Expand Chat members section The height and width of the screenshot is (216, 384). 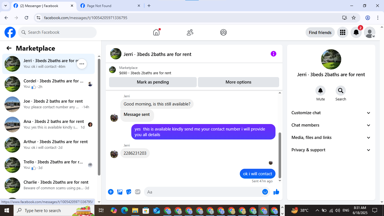(x=331, y=125)
